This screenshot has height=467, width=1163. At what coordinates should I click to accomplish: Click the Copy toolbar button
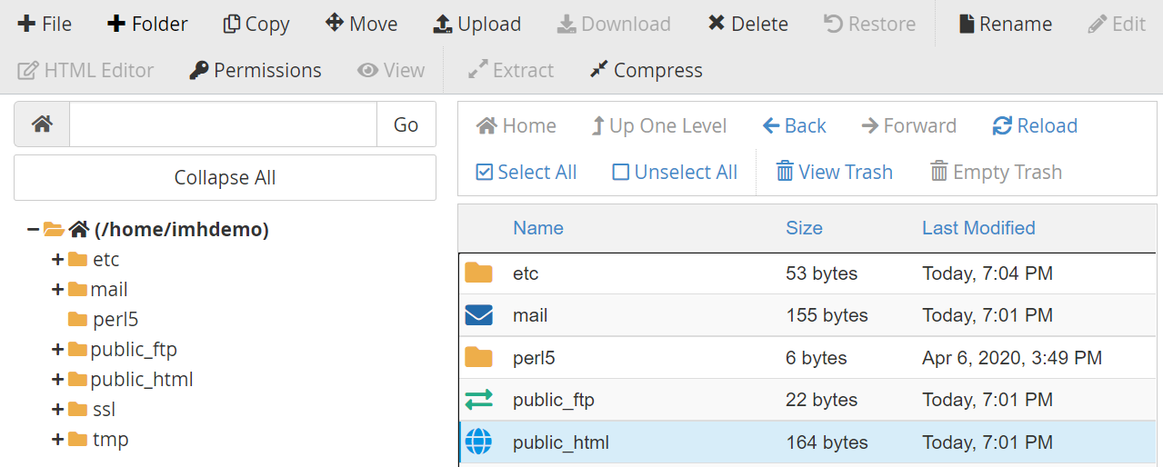click(256, 24)
